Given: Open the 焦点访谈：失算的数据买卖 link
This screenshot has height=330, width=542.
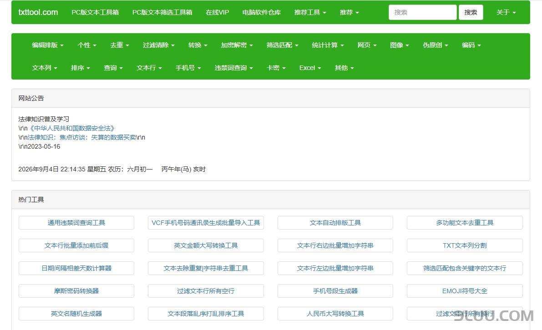Looking at the screenshot, I should [81, 137].
